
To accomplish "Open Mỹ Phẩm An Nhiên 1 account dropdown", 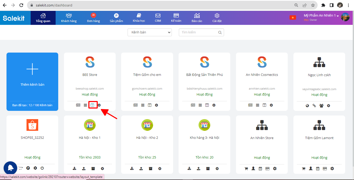I will [321, 16].
